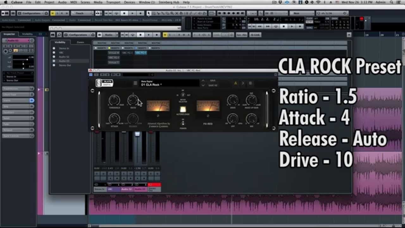Open the Configurations dropdown in mixer window

click(79, 35)
